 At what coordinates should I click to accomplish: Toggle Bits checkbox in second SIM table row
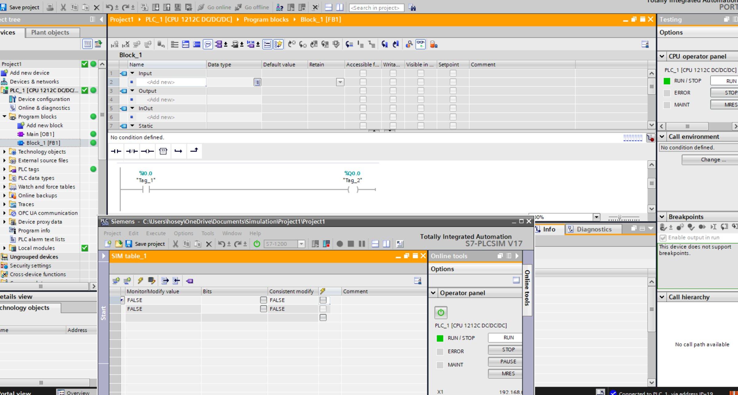264,309
